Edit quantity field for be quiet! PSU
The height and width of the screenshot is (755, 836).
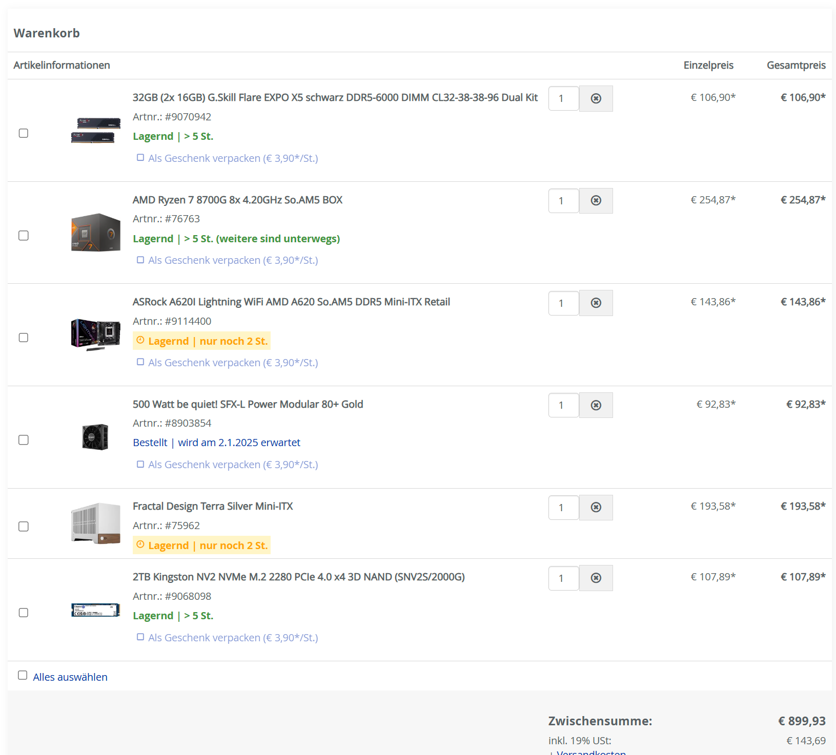coord(564,405)
